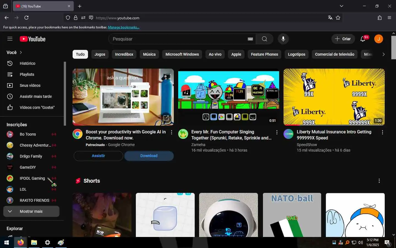
Task: Open the Liberty 9999X video thumbnail
Action: [334, 97]
